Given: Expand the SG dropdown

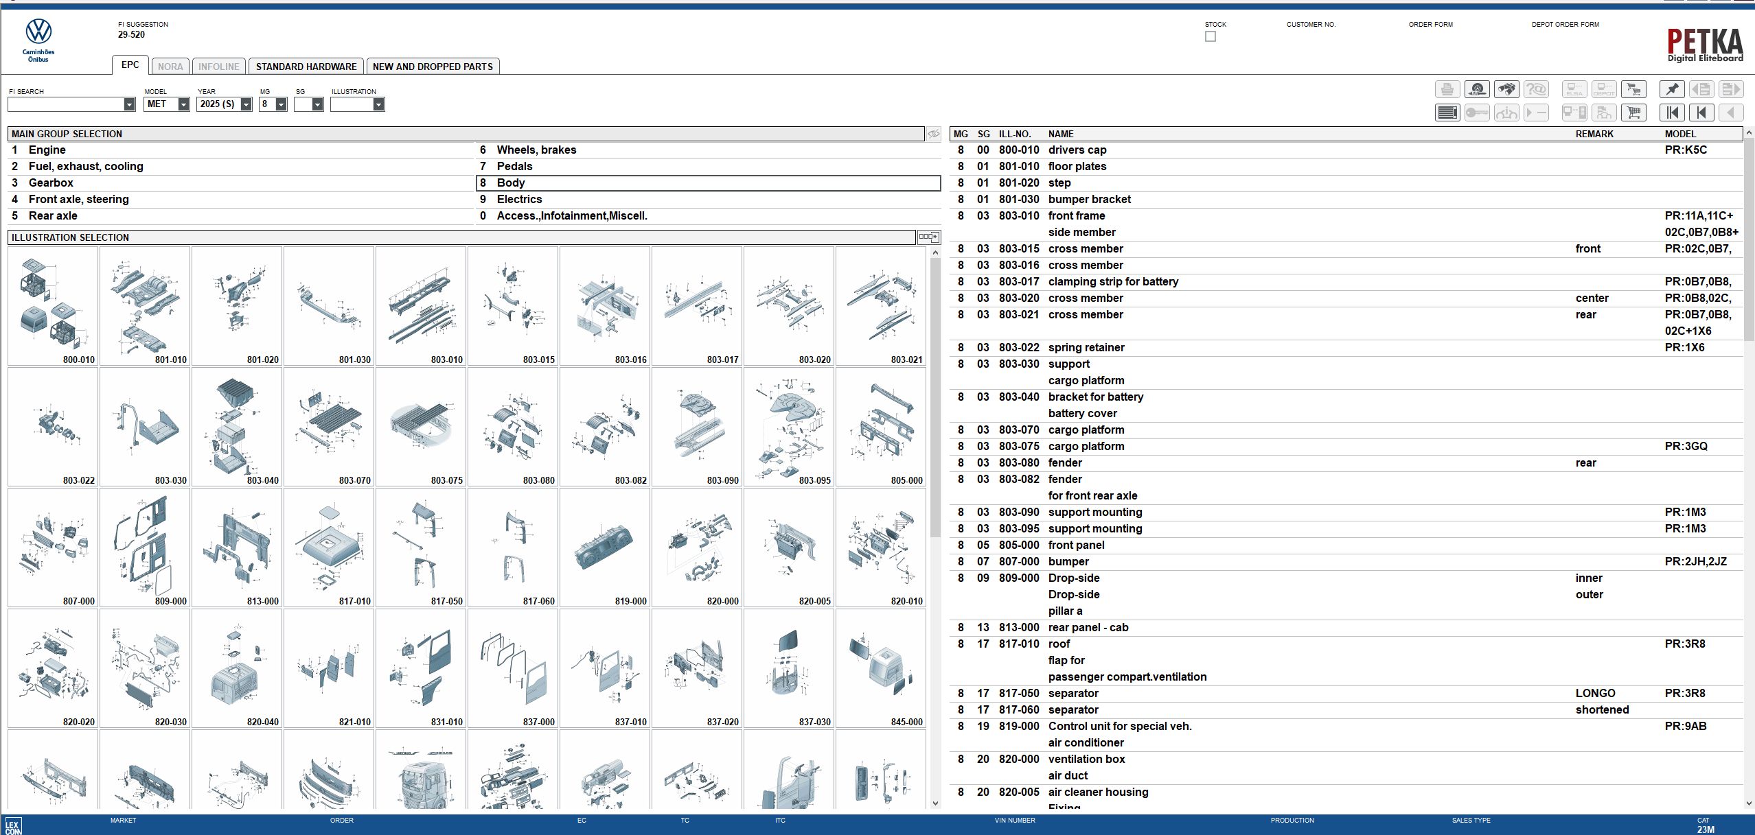Looking at the screenshot, I should click(316, 104).
